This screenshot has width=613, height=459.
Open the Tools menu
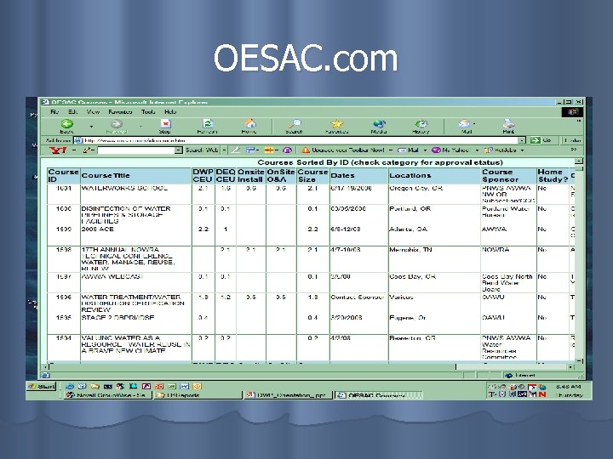tap(148, 112)
